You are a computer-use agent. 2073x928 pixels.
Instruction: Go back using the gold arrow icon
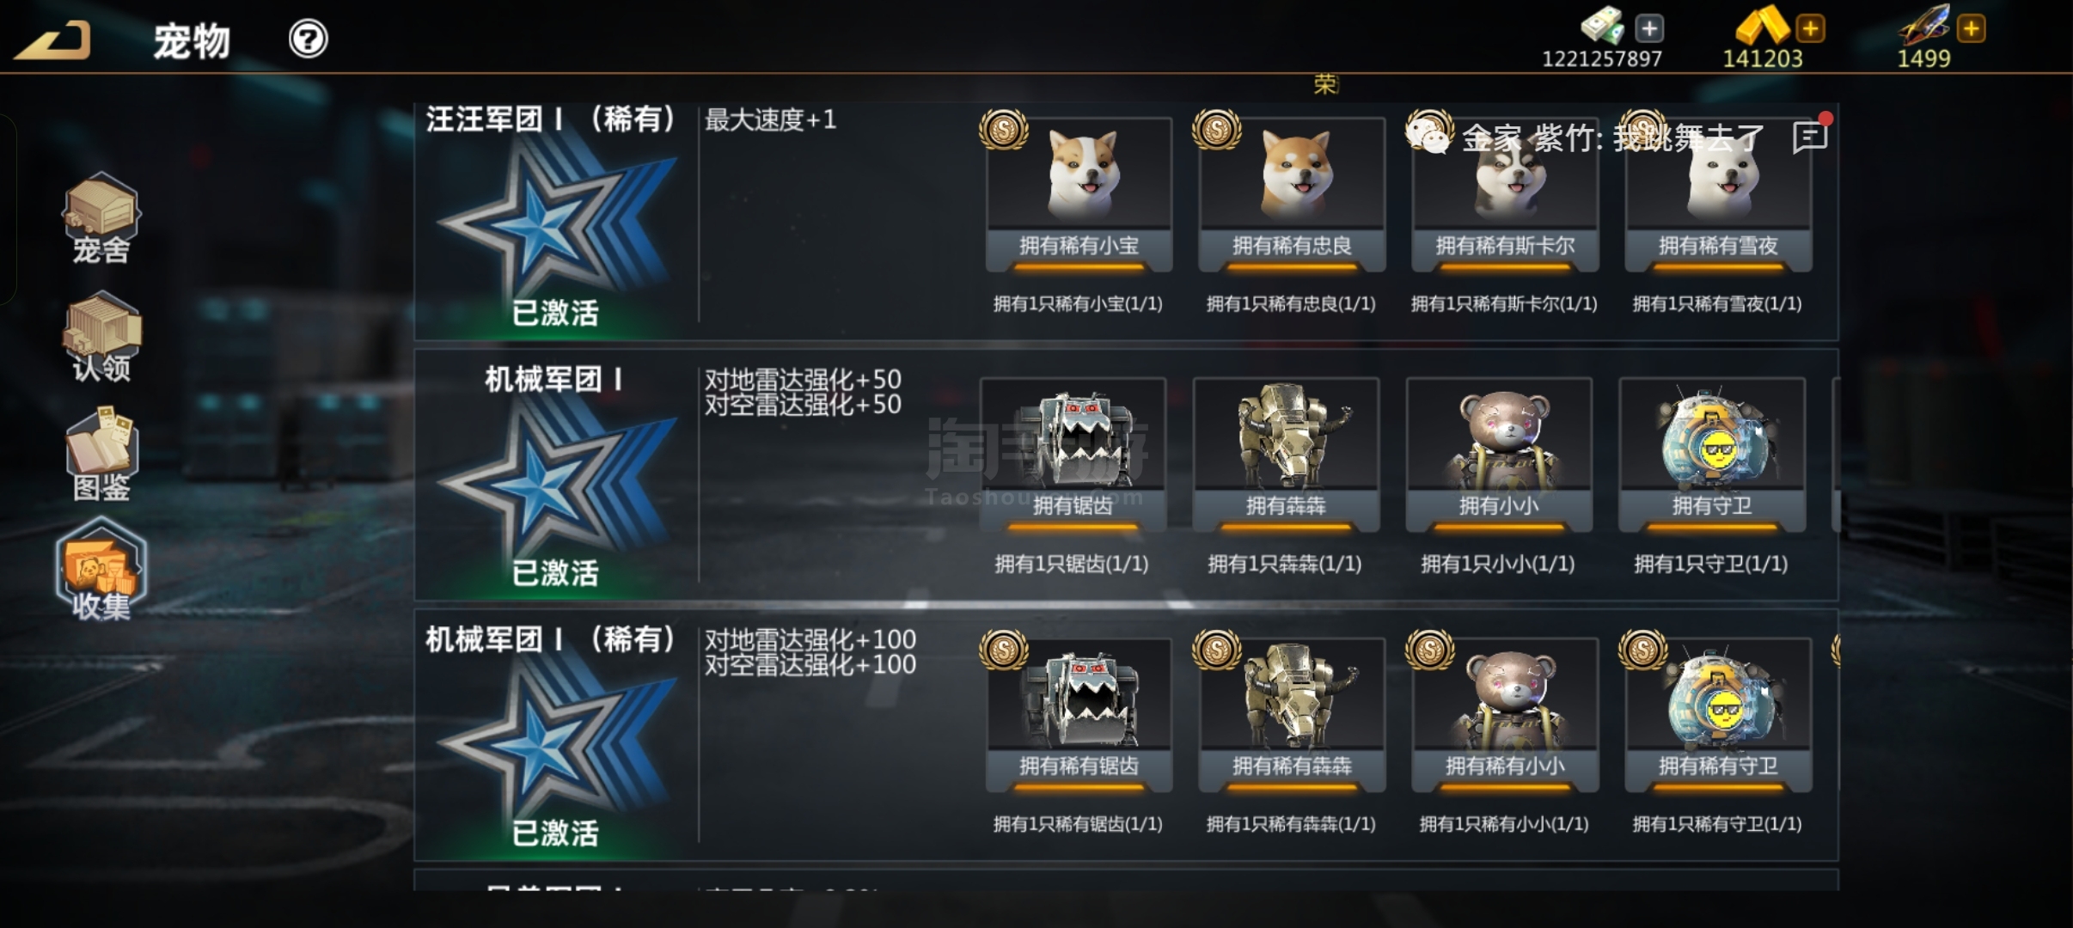[x=53, y=40]
